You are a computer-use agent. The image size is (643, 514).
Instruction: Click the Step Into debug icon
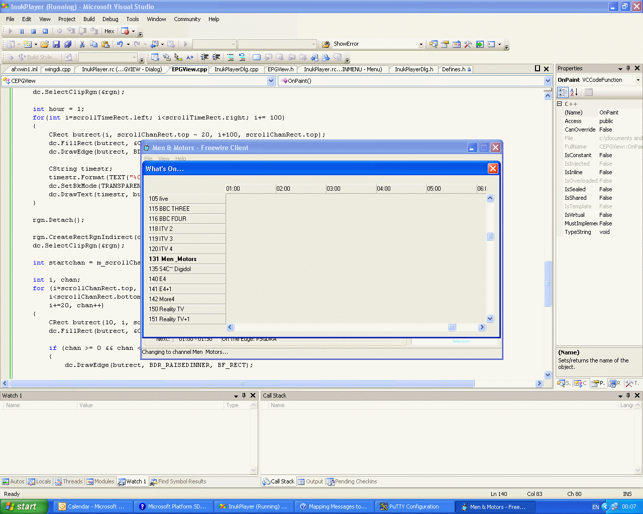[71, 31]
